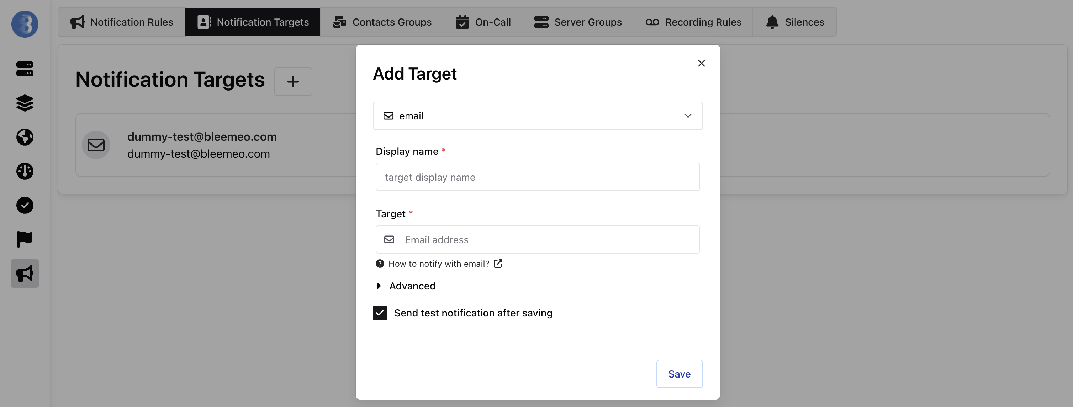Open the servers icon in left sidebar
The image size is (1073, 407).
pos(25,69)
